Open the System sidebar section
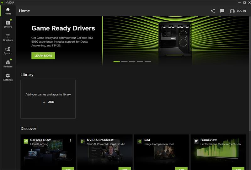This screenshot has height=170, width=251. pos(8,51)
